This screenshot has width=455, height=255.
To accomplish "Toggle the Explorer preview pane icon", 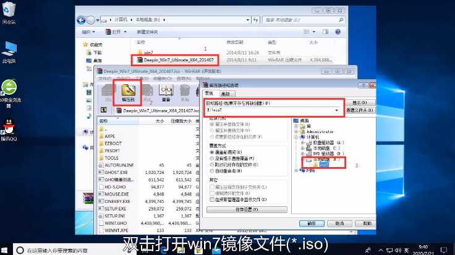I will [x=326, y=32].
